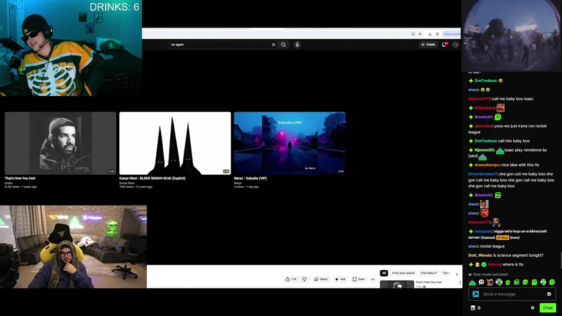
Task: Click the 'AI Mod' tag on deleted message
Action: 502,237
